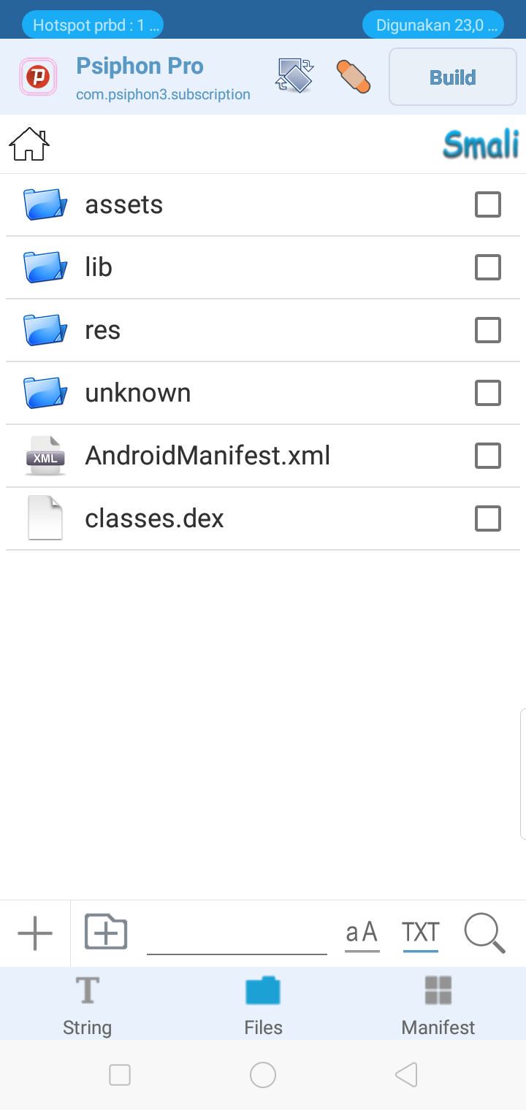526x1110 pixels.
Task: Tap the magnifier search icon
Action: click(x=484, y=934)
